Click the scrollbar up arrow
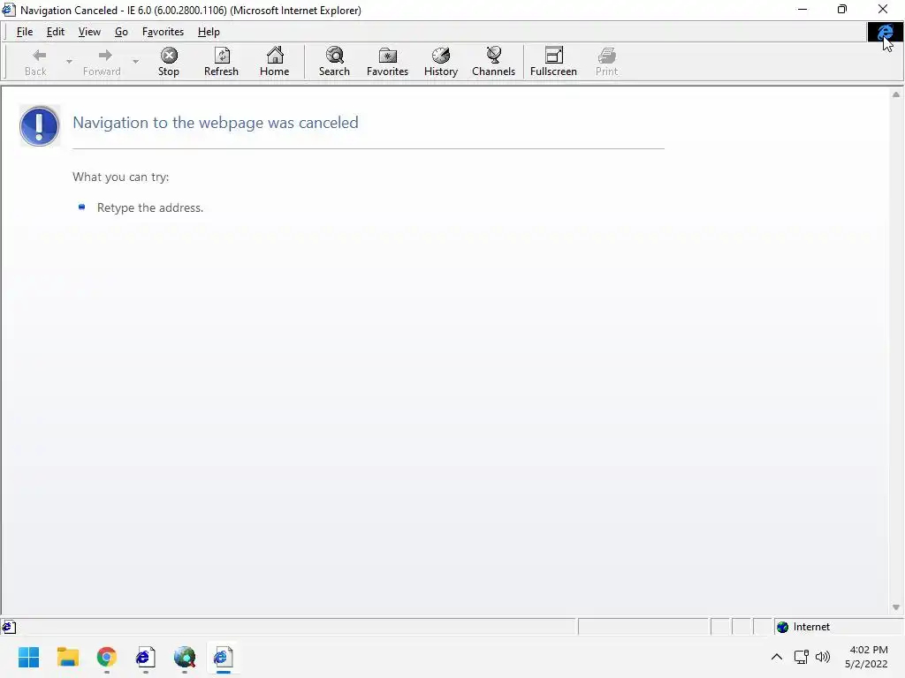 (x=896, y=94)
